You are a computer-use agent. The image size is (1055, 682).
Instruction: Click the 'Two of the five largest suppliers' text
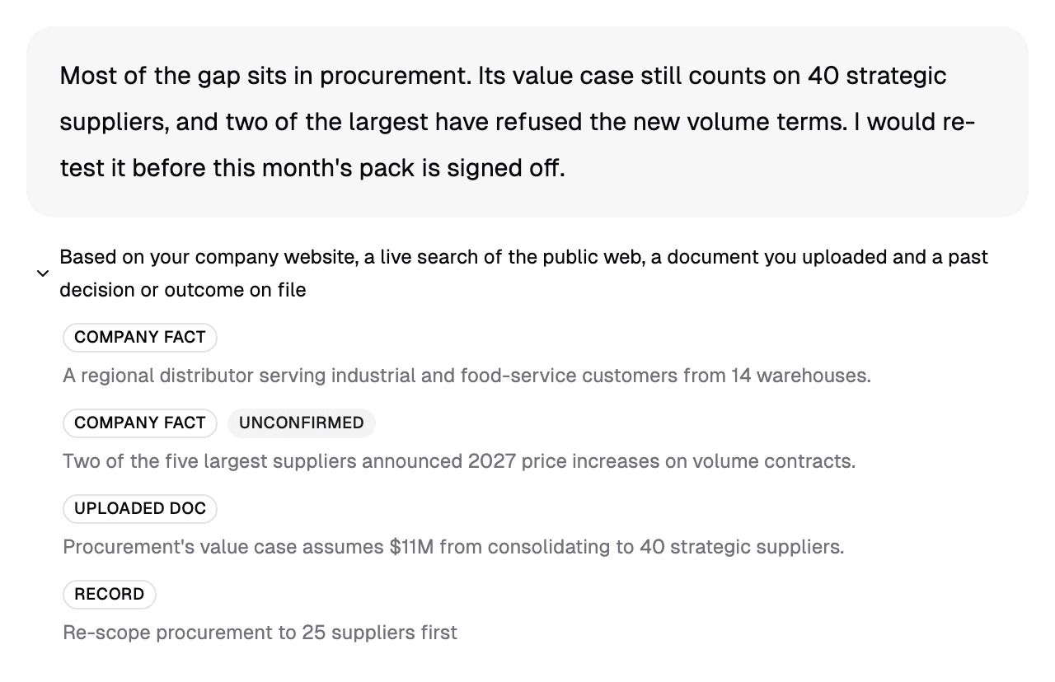pos(459,461)
